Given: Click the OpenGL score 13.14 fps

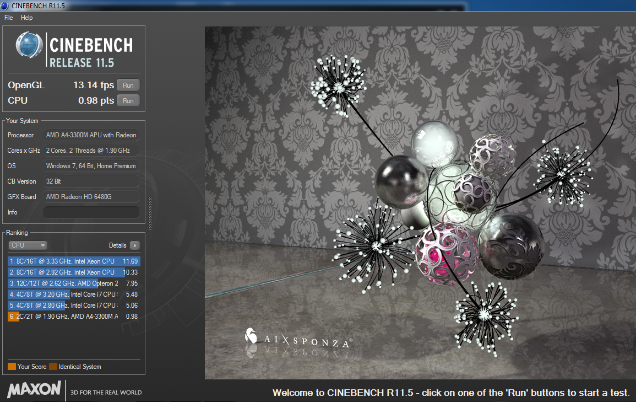Looking at the screenshot, I should coord(94,85).
